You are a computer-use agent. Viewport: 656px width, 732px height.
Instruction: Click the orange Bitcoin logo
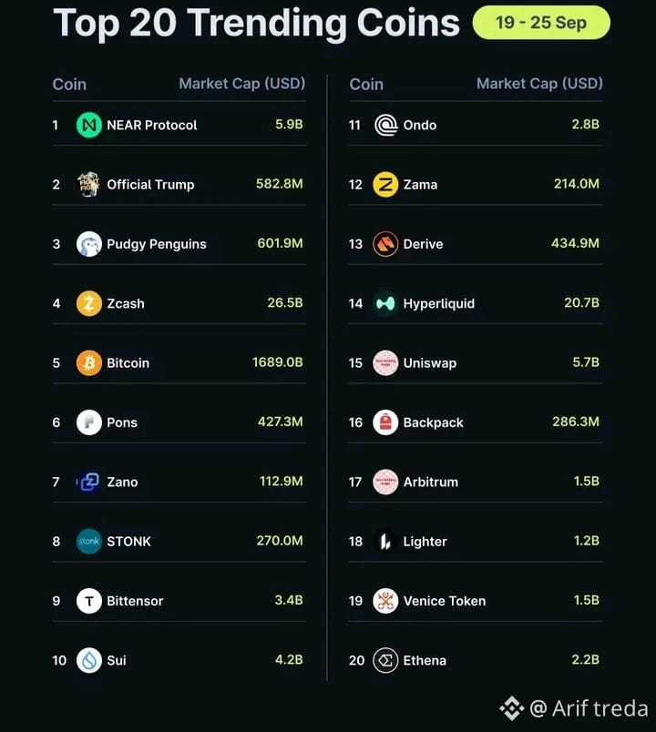pos(88,362)
